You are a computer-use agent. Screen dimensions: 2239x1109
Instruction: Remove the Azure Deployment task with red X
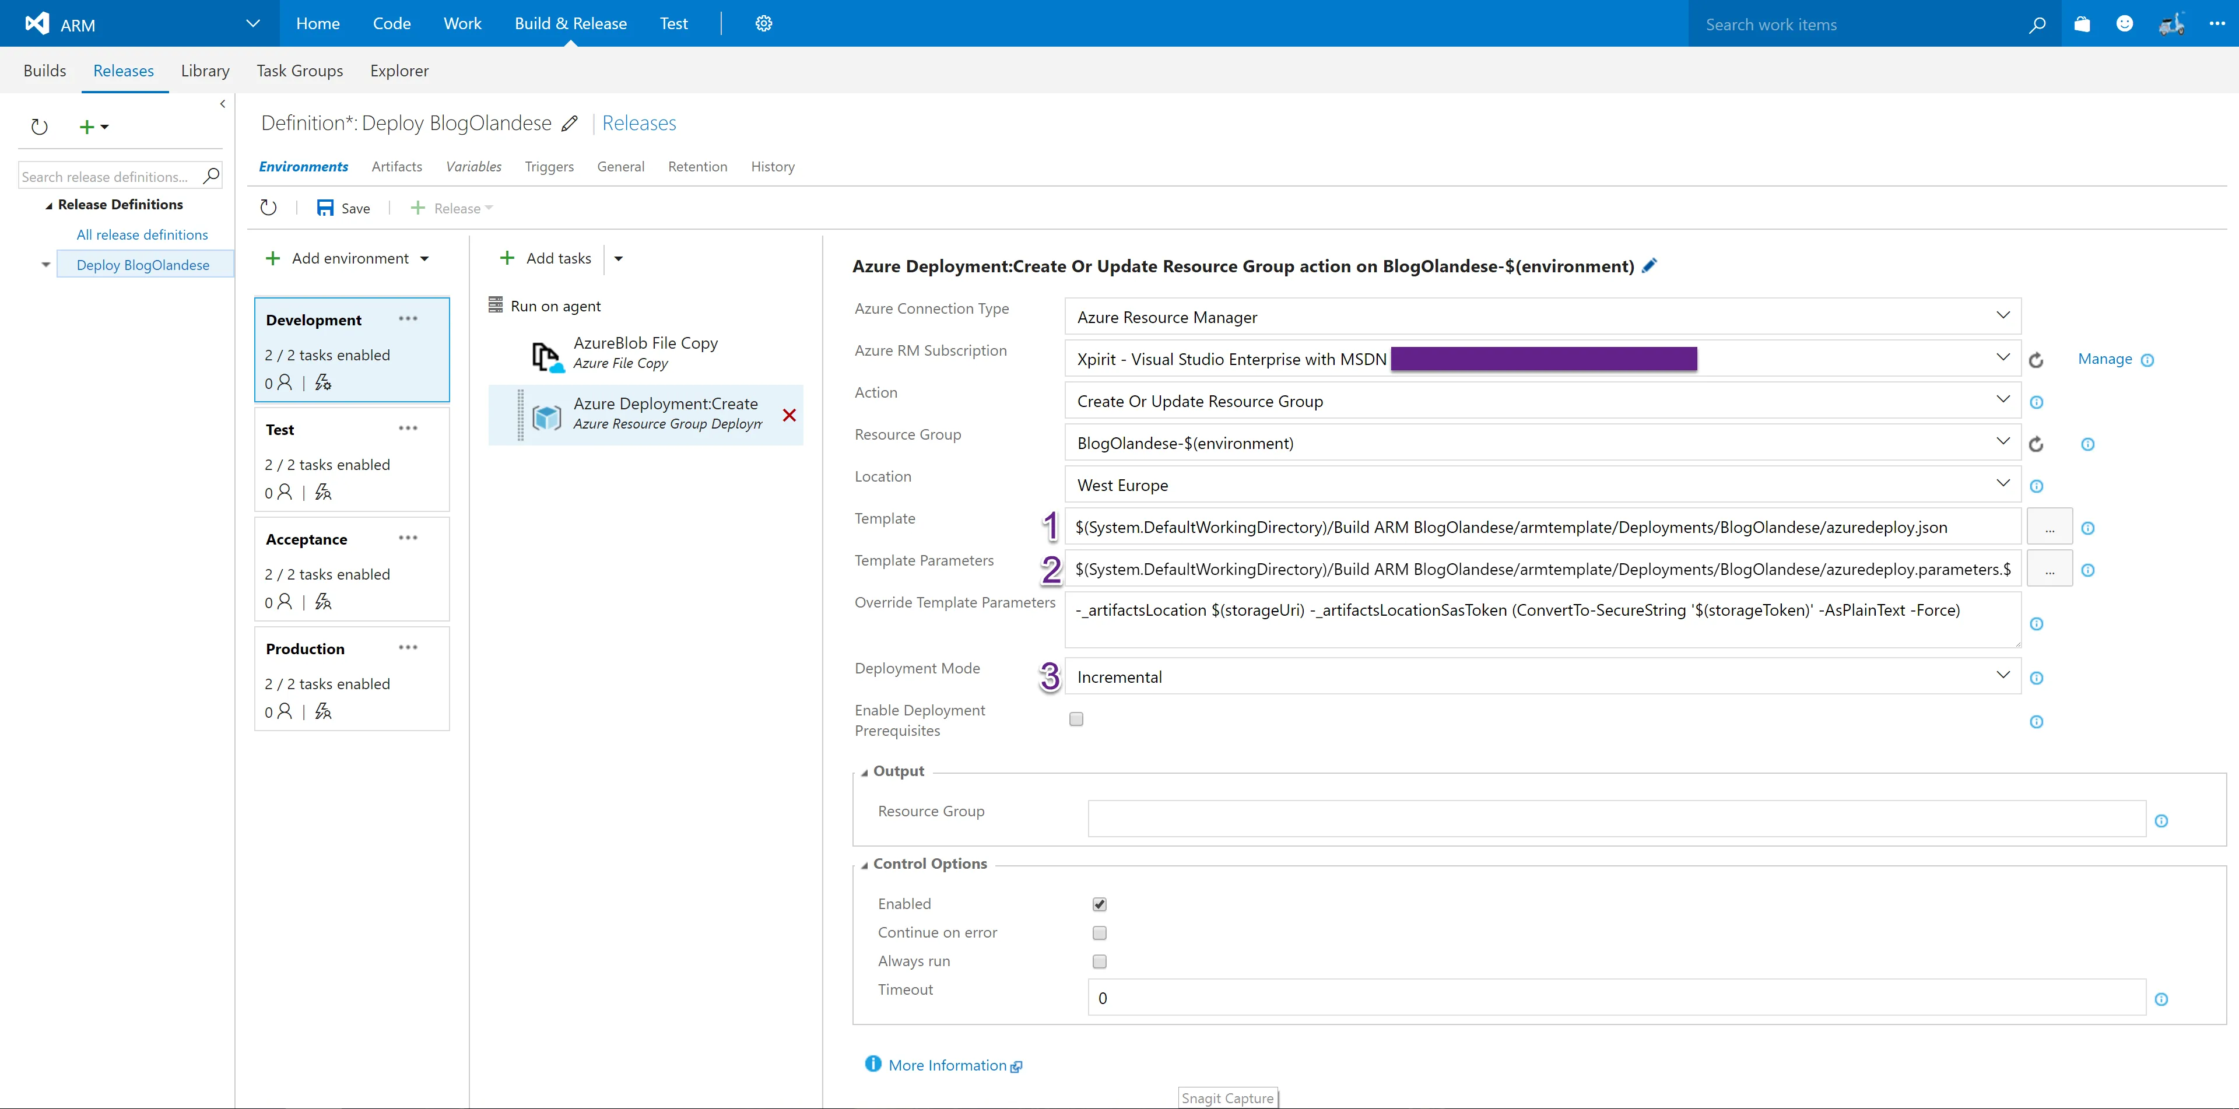tap(789, 416)
